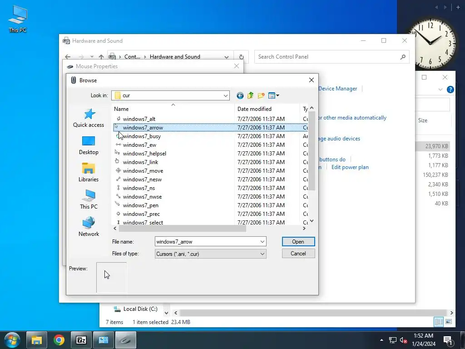Select Local Disk (C:) in Explorer tree

136,309
